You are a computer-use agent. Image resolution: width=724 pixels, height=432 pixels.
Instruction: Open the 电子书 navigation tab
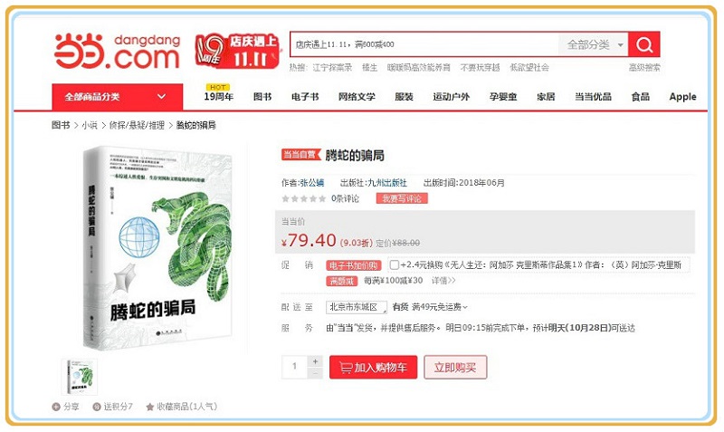coord(305,97)
